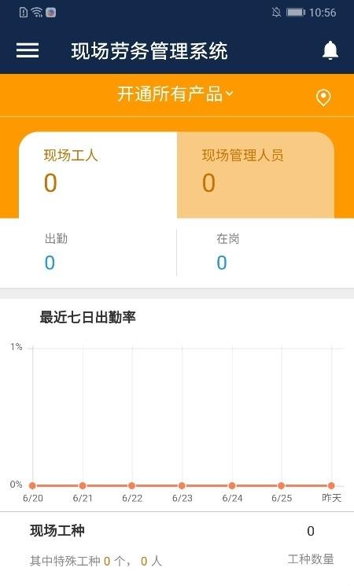Switch to the 现场工人 tab
Screen dimensions: 354x586
(98, 175)
